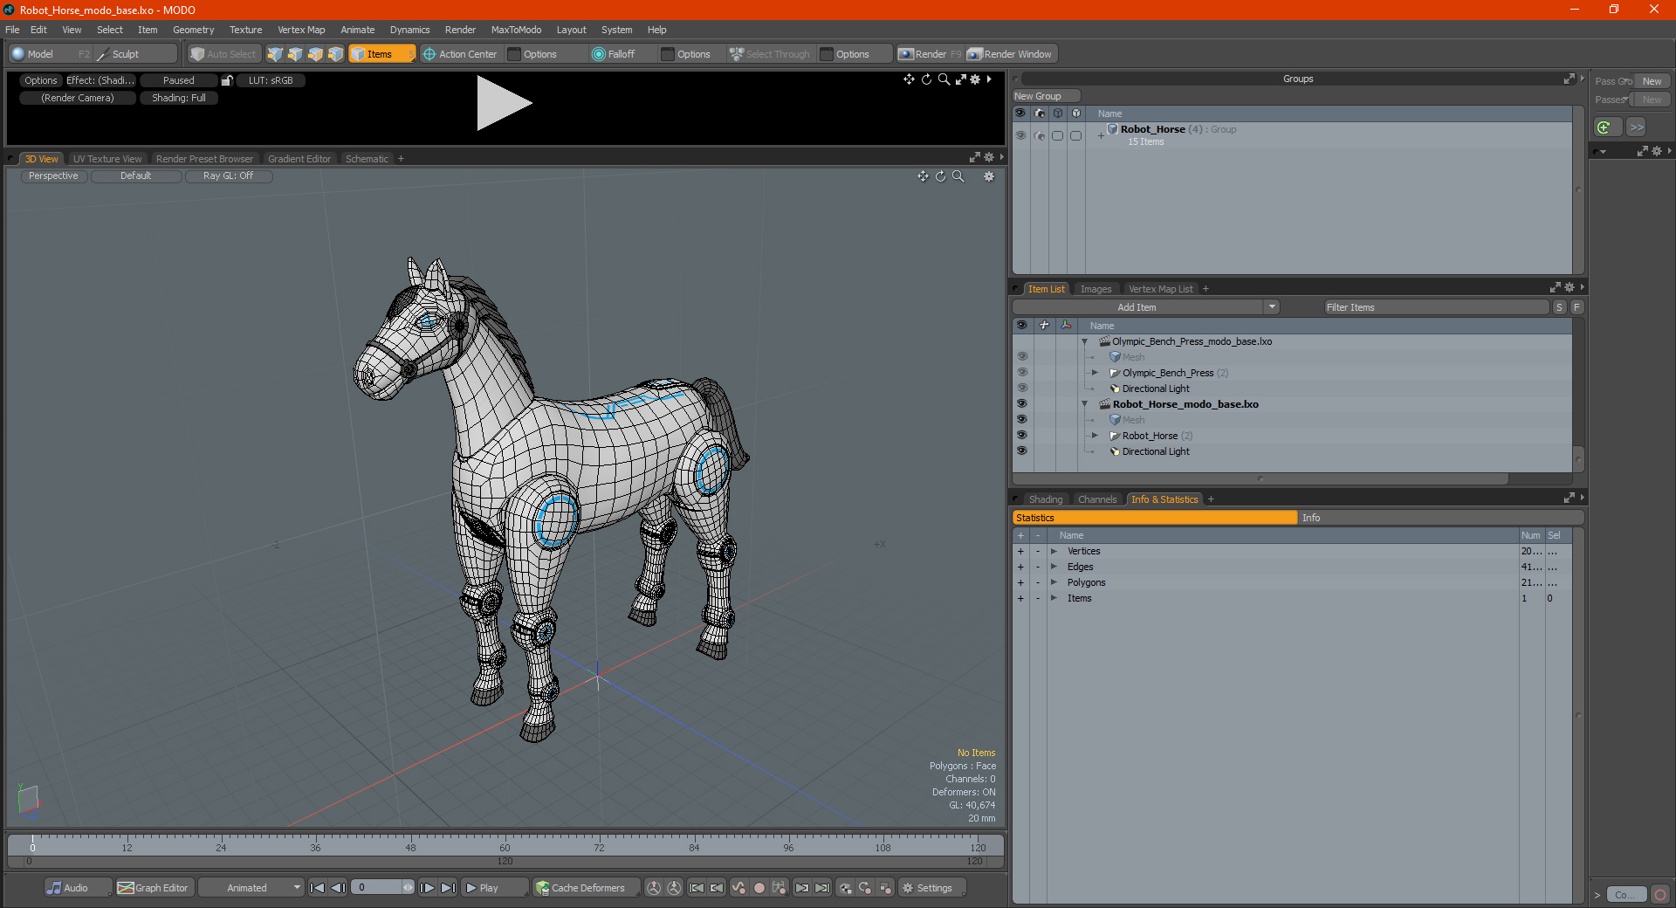Toggle Falloff Options checkbox
The width and height of the screenshot is (1676, 908).
(669, 54)
